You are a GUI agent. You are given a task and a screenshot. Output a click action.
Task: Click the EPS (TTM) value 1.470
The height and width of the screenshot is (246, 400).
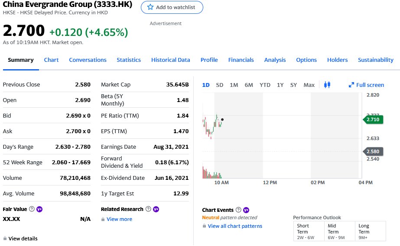(181, 131)
